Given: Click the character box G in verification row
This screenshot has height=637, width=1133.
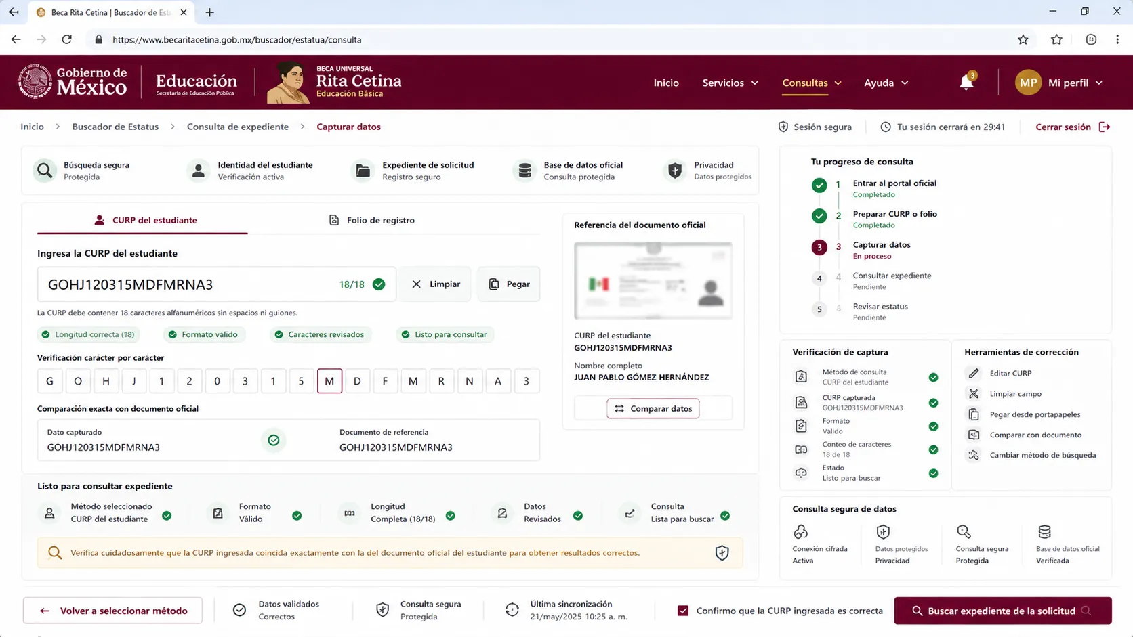Looking at the screenshot, I should point(49,381).
